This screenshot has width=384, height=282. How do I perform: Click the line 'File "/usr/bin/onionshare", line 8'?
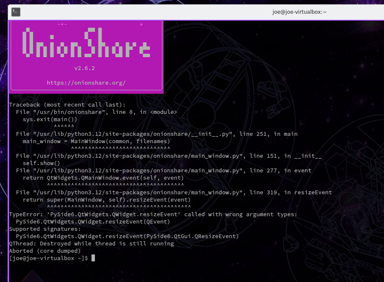[97, 112]
